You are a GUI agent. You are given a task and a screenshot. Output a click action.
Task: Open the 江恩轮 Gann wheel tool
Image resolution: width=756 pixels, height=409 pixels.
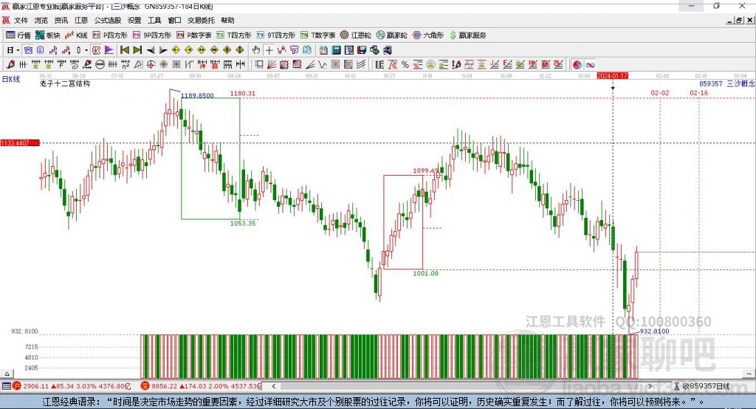click(x=357, y=35)
